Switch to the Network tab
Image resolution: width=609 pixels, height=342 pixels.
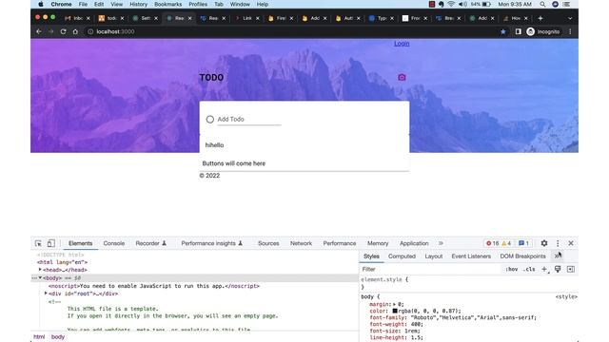(301, 243)
